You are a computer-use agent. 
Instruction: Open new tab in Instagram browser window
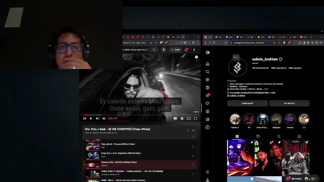[312, 37]
